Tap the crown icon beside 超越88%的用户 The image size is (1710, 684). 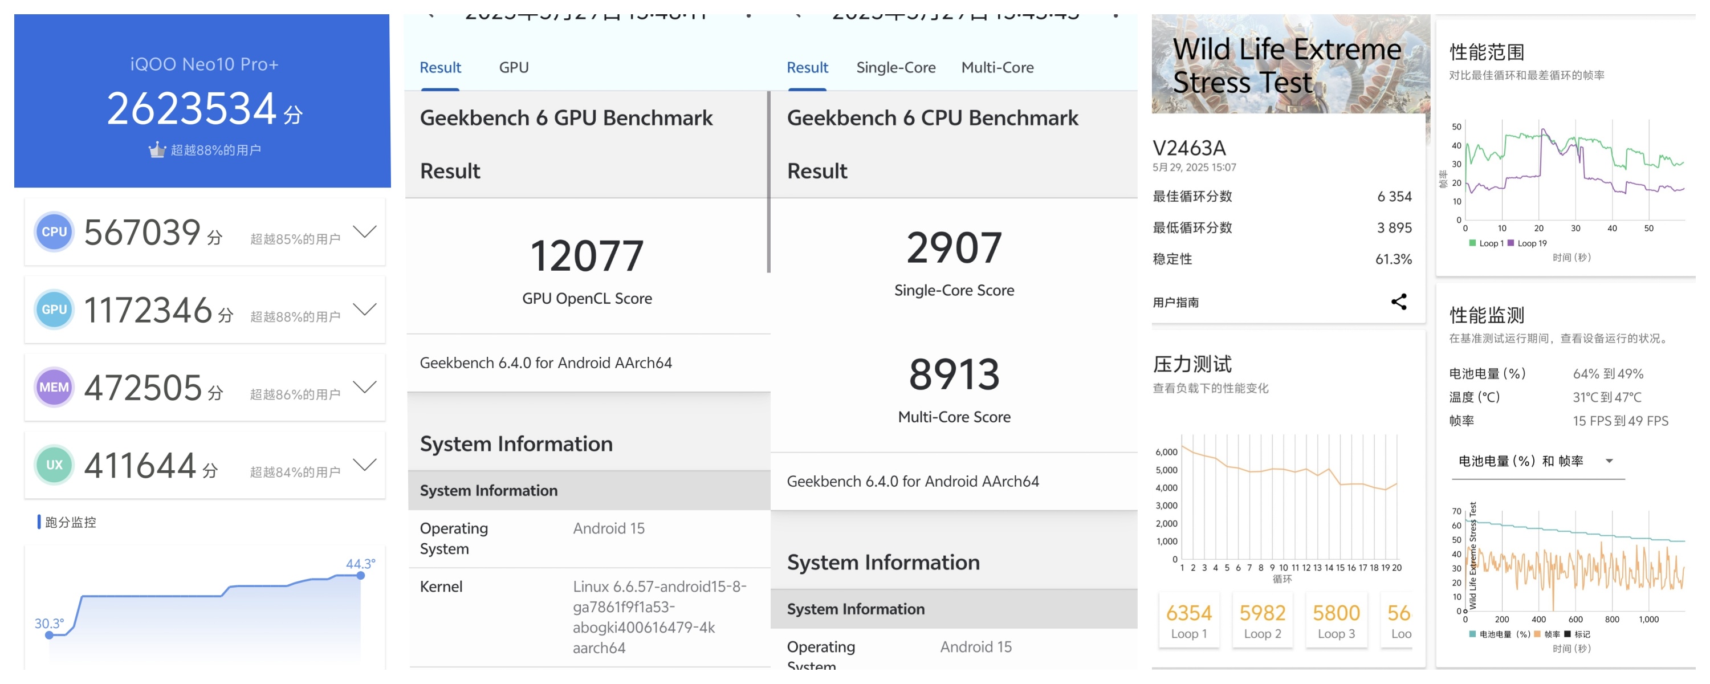pyautogui.click(x=157, y=150)
